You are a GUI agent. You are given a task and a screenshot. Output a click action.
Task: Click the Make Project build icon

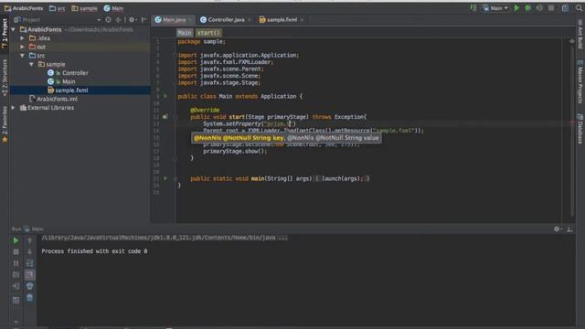473,8
